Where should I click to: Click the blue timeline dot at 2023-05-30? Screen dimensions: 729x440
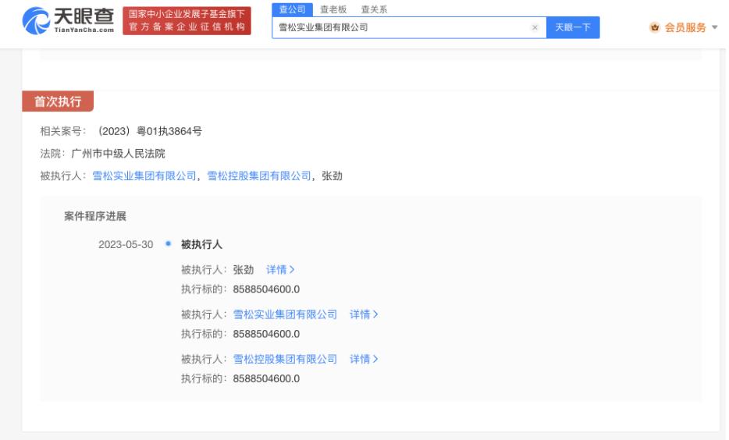[168, 245]
